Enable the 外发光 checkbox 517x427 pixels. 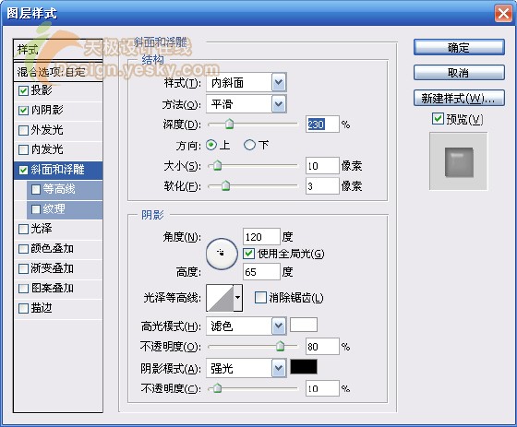pyautogui.click(x=23, y=130)
